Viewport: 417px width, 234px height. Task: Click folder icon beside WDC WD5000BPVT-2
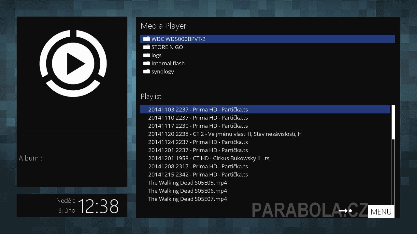point(146,39)
